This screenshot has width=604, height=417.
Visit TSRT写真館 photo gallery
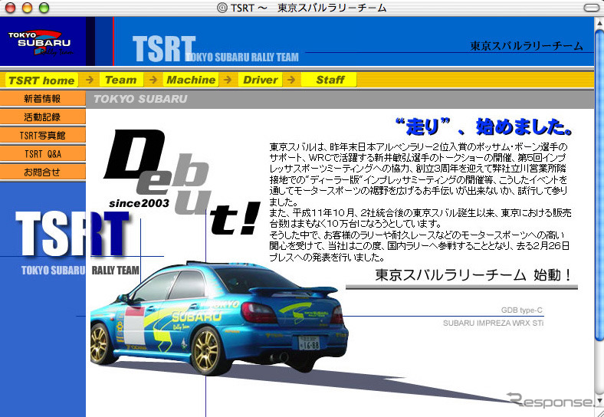tap(42, 135)
